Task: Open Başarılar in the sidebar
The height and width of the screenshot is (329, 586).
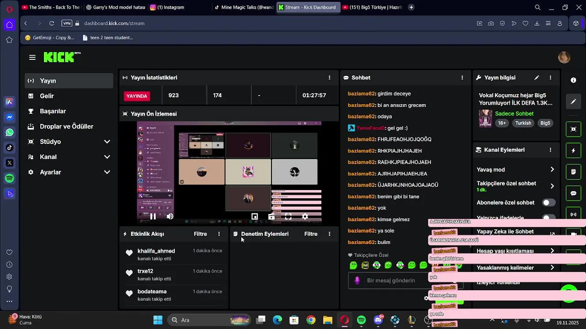Action: coord(69,111)
